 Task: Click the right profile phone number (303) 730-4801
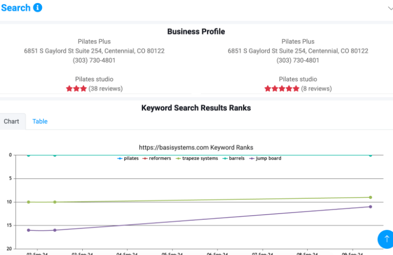coord(298,60)
